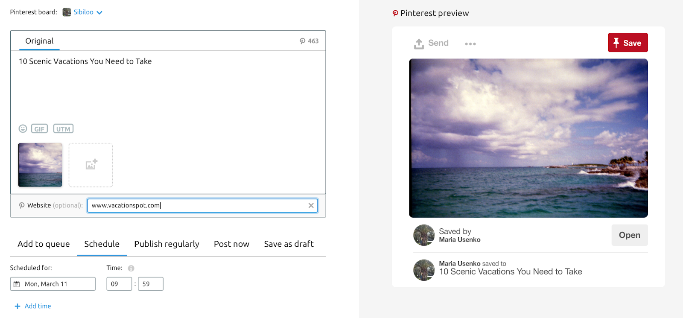Viewport: 683px width, 318px height.
Task: Click the Pinterest logo beside preview heading
Action: 395,13
